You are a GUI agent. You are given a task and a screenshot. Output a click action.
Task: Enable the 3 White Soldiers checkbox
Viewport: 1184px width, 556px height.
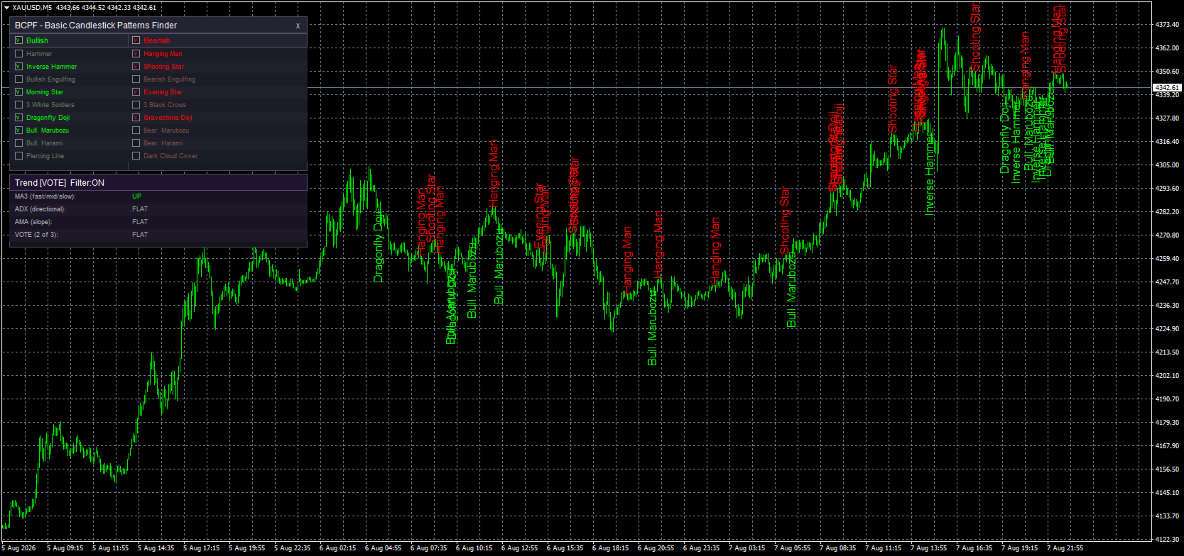click(19, 104)
